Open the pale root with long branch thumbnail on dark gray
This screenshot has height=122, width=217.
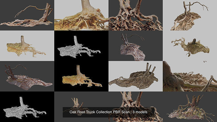click(27, 15)
